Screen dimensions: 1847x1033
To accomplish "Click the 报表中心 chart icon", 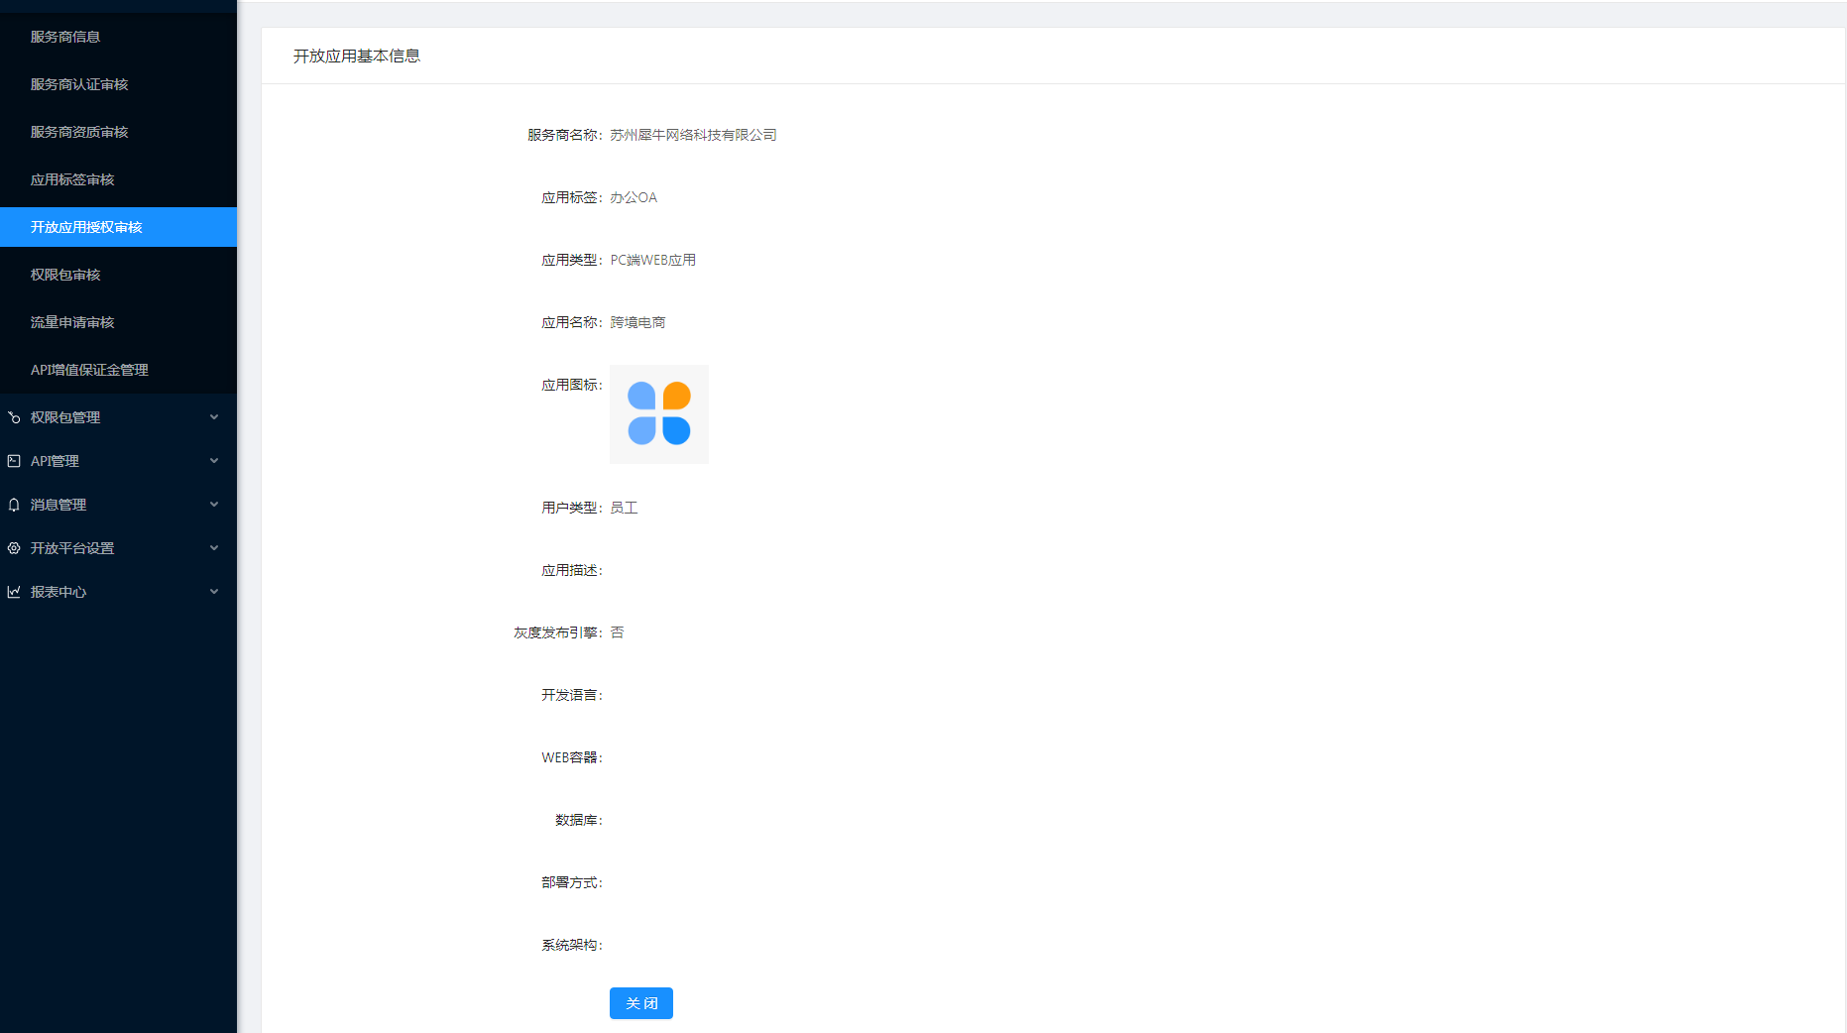I will 14,592.
